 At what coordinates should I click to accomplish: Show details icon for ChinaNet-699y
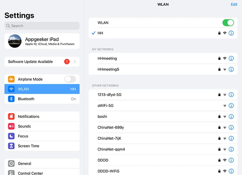(x=231, y=128)
